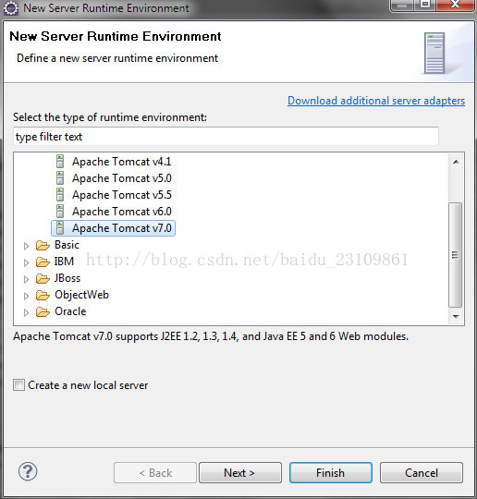The width and height of the screenshot is (477, 499).
Task: Enable Create a new local server checkbox
Action: pyautogui.click(x=18, y=384)
